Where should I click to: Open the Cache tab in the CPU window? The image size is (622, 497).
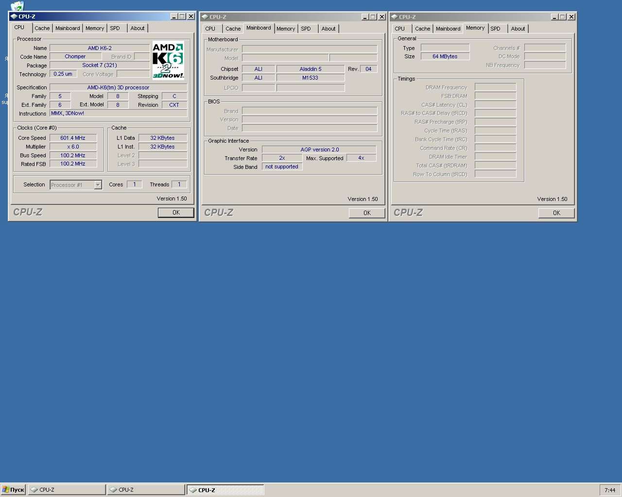(x=42, y=28)
